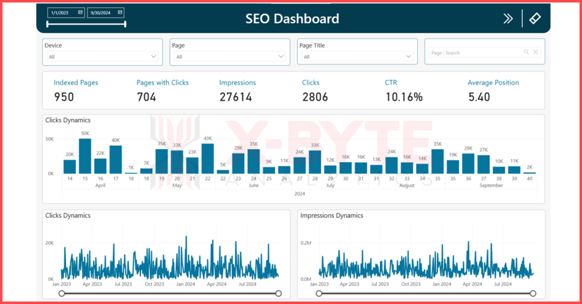Click the magnifier icon in the Page search box
Viewport: 582px width, 304px height.
526,52
